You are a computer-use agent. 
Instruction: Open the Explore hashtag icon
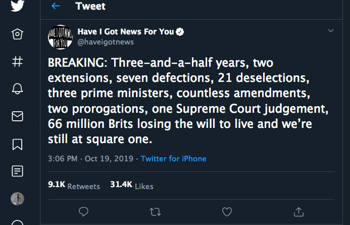click(x=17, y=62)
